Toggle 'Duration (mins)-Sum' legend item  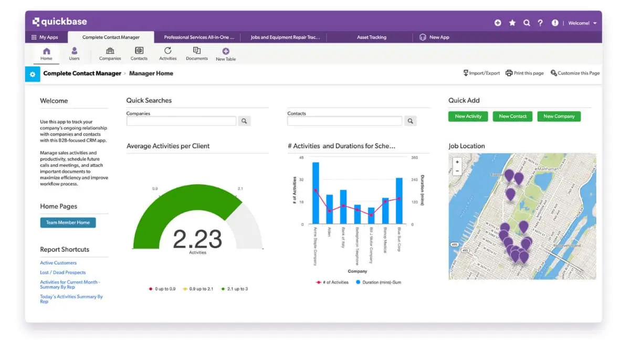tap(379, 282)
